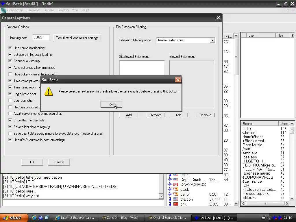Screen dimensions: 296x222
Task: Select lossless room in Rooms list
Action: pyautogui.click(x=249, y=157)
